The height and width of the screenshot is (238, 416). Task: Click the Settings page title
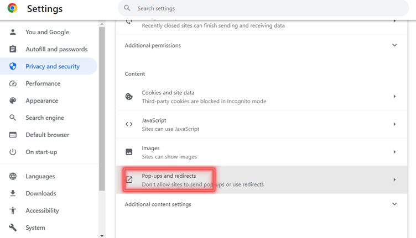pyautogui.click(x=45, y=9)
